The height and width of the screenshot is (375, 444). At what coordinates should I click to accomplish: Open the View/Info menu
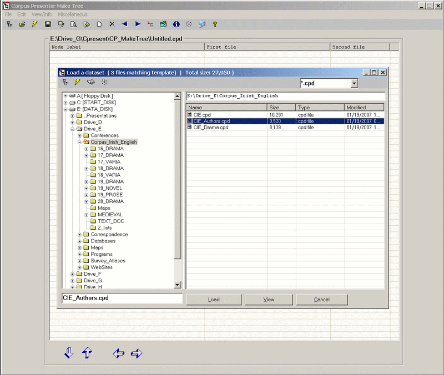[42, 14]
